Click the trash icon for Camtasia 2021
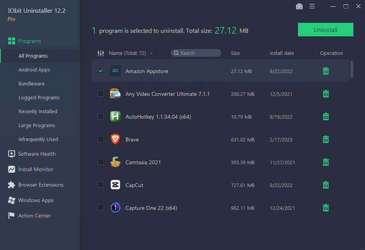This screenshot has height=250, width=365. pyautogui.click(x=325, y=162)
